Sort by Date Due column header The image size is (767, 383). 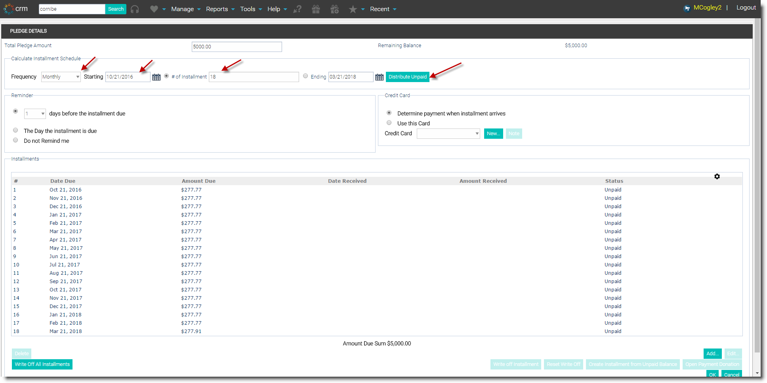(63, 181)
